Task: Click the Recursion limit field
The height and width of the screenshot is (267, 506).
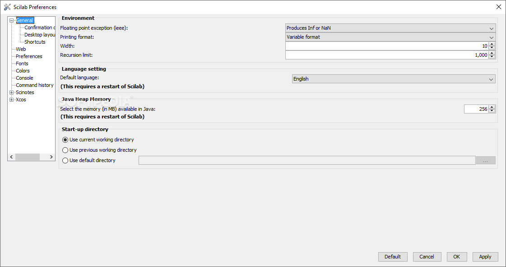Action: coord(387,55)
